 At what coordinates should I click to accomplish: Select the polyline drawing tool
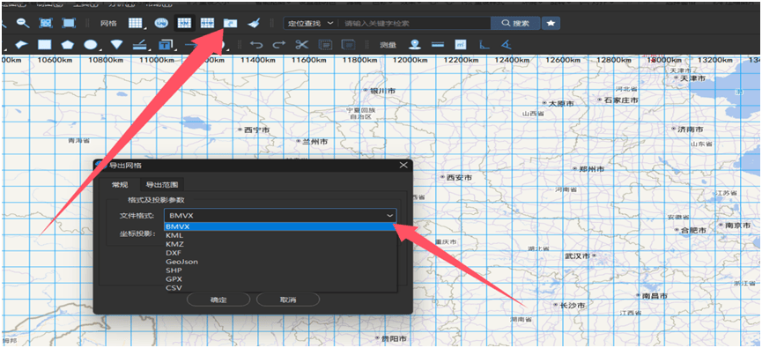21,45
